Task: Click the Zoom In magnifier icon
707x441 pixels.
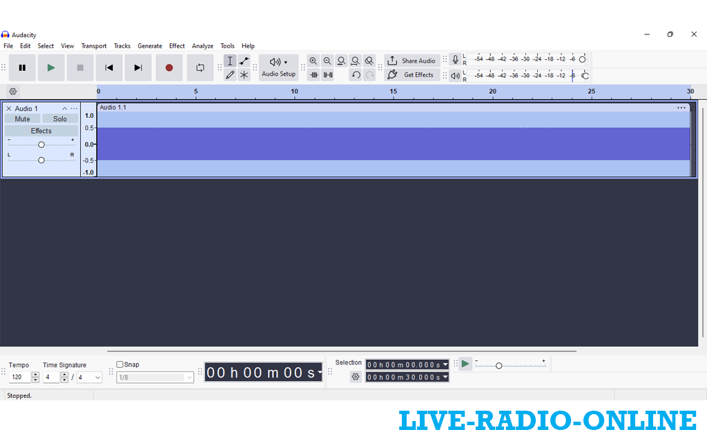Action: (313, 61)
